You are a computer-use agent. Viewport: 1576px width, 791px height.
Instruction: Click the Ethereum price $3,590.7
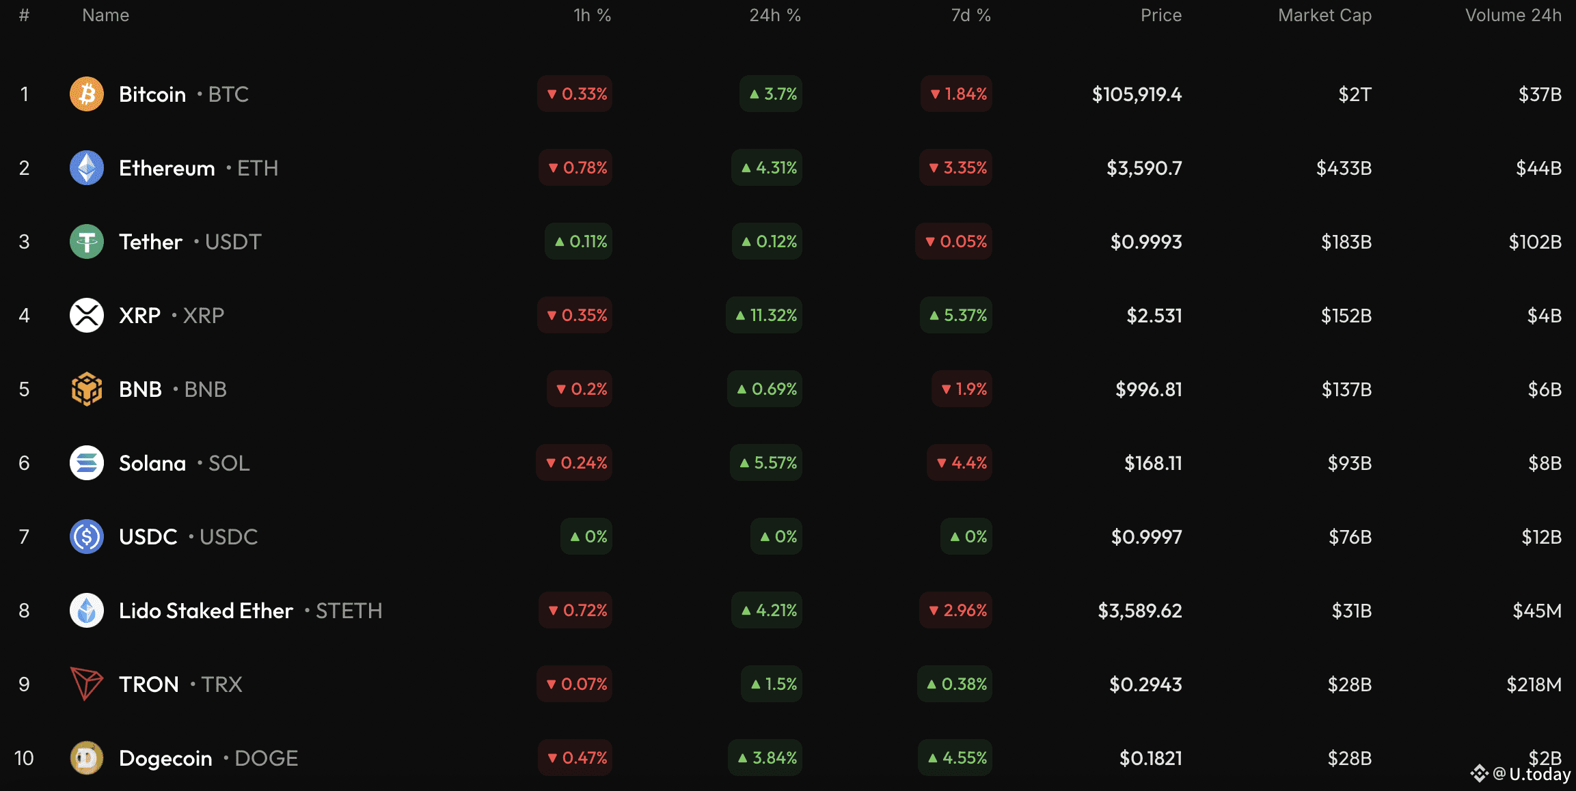(1144, 168)
